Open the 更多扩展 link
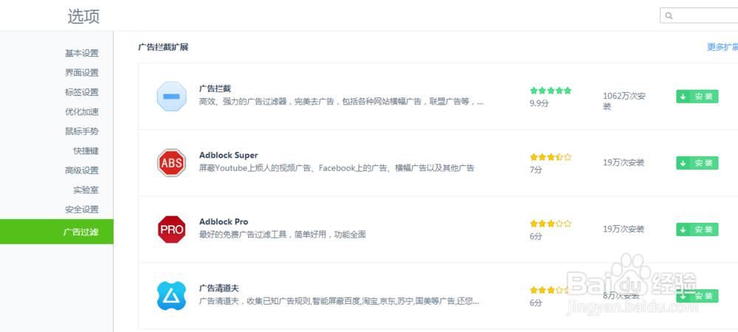This screenshot has width=738, height=332. point(722,47)
